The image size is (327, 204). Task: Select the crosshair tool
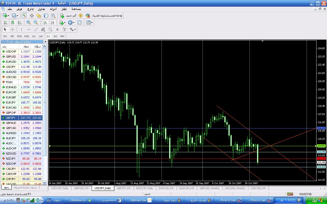pos(12,30)
